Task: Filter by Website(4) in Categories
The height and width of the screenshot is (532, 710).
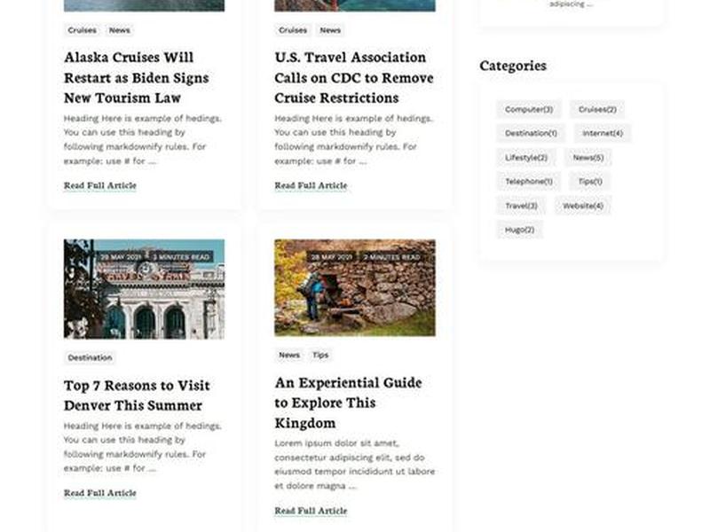Action: 583,206
